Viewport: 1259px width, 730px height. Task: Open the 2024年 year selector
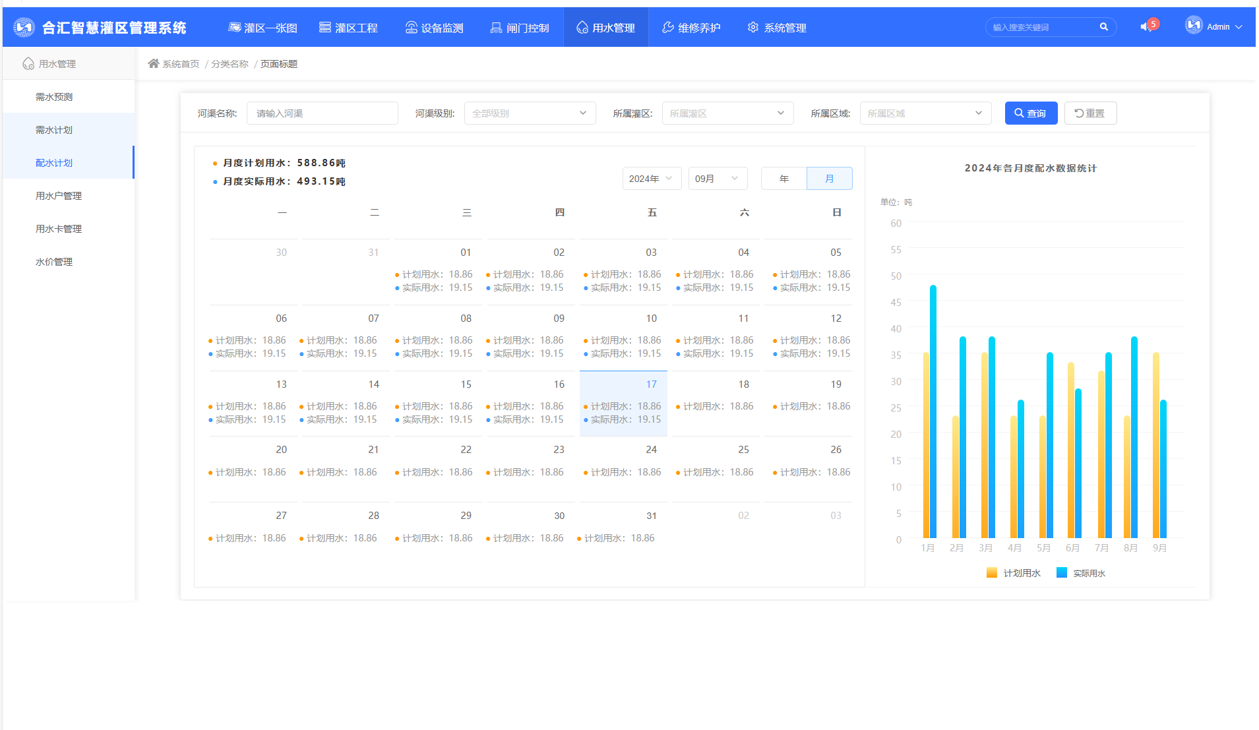[651, 179]
